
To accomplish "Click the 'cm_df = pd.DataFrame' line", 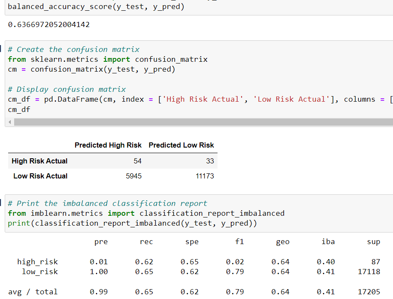I will tap(200, 99).
